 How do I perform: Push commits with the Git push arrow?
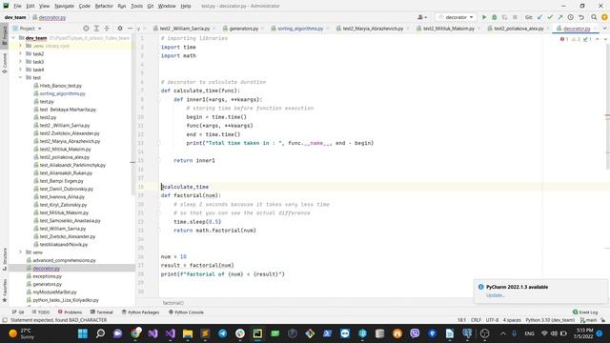[x=560, y=17]
